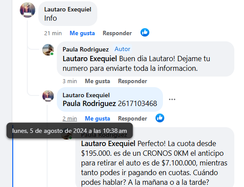The image size is (244, 187).
Task: Click Responder under Paula's first reply
Action: coord(133,81)
